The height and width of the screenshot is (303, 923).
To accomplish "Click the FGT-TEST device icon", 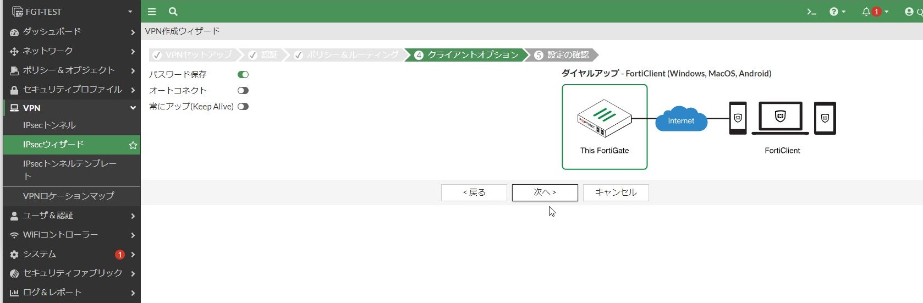I will tap(17, 12).
